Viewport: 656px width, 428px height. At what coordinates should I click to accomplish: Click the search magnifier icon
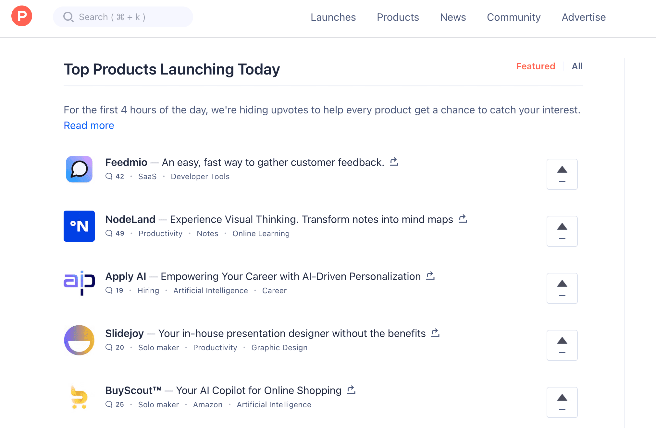68,17
